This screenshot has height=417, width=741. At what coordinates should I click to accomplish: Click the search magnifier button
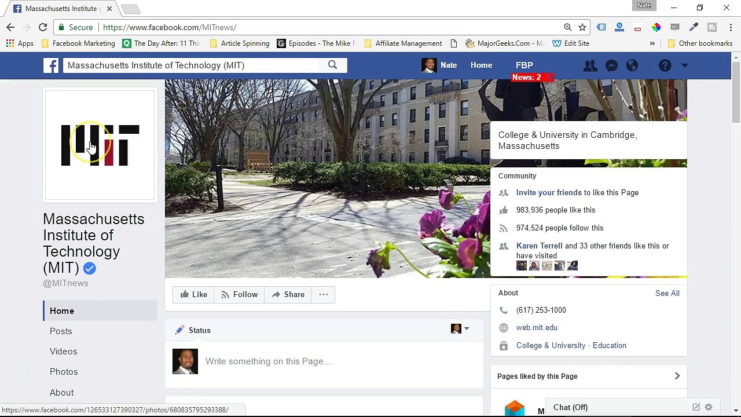tap(332, 65)
